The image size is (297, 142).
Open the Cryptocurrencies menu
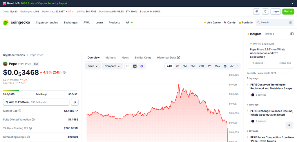tap(47, 23)
